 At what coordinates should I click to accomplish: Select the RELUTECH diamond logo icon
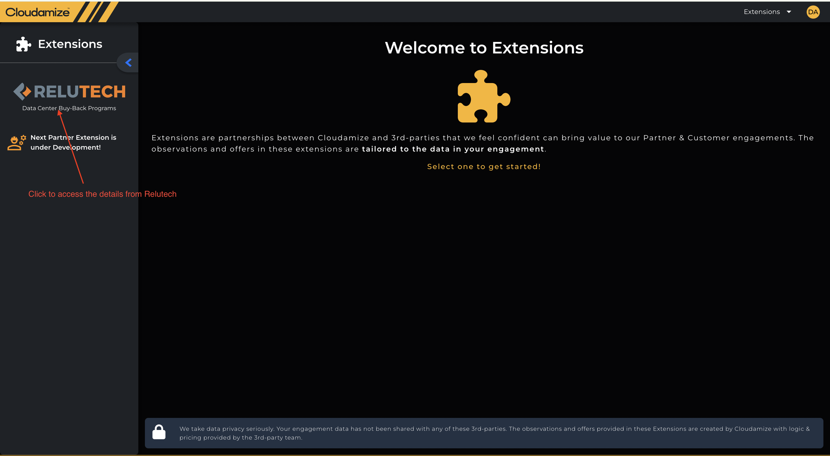click(x=22, y=92)
